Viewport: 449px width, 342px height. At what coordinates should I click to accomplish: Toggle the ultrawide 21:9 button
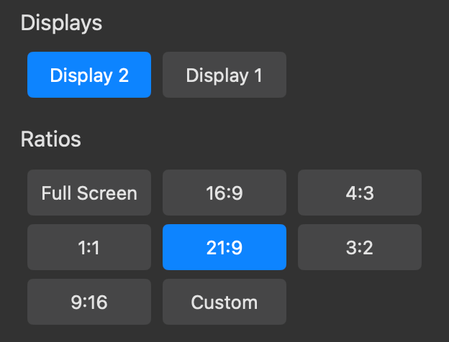224,247
